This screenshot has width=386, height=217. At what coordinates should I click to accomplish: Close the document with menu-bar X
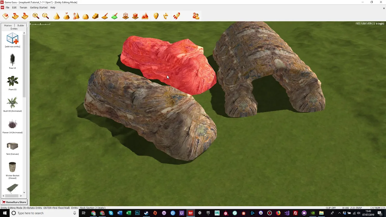384,8
